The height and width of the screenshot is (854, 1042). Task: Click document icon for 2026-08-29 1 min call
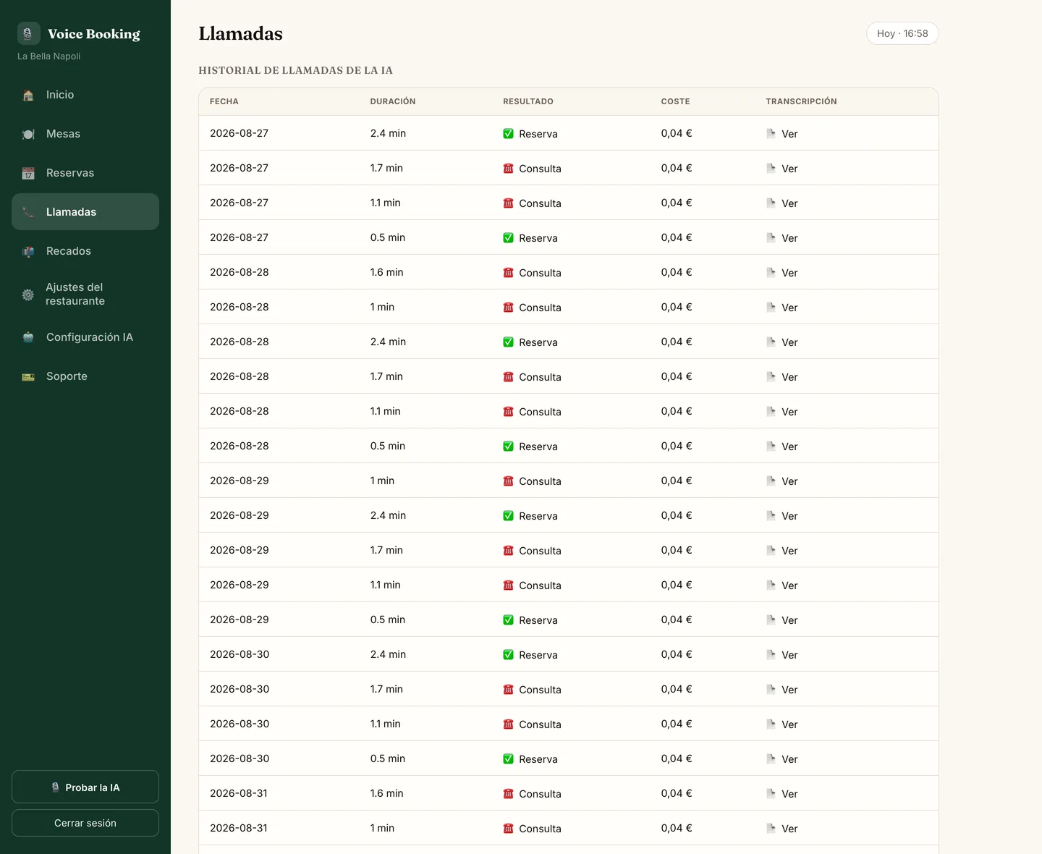coord(771,481)
